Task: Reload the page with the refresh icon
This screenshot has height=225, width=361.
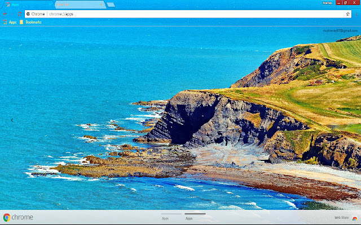Action: [x=20, y=14]
